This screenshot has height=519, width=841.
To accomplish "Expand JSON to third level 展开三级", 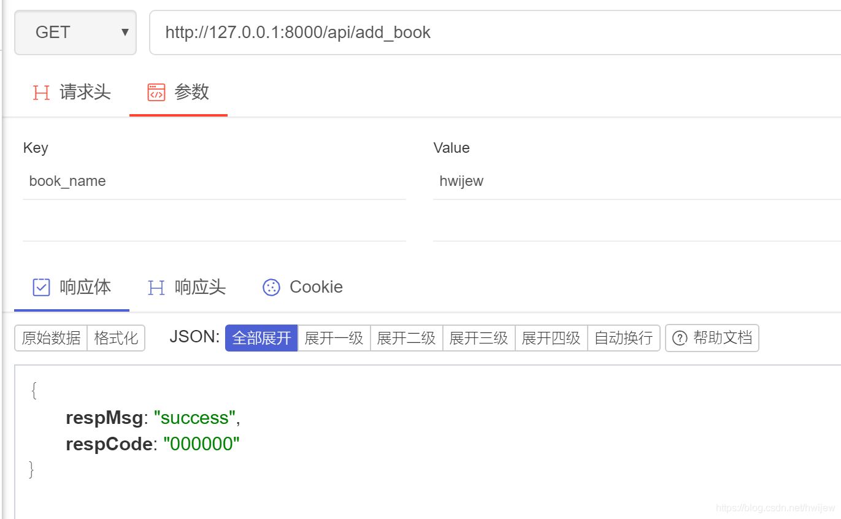I will [478, 338].
